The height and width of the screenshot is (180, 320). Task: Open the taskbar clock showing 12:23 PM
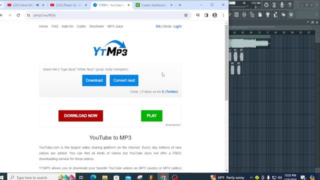pos(290,177)
